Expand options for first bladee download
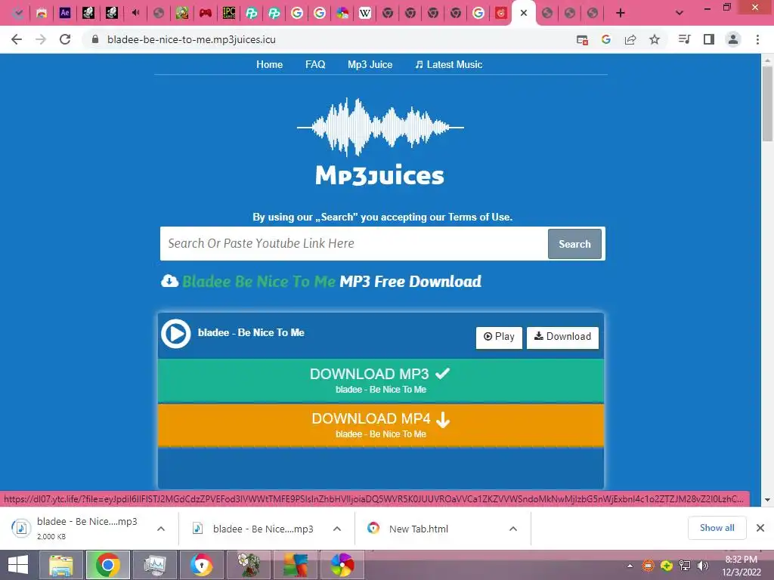Image resolution: width=774 pixels, height=580 pixels. click(161, 529)
